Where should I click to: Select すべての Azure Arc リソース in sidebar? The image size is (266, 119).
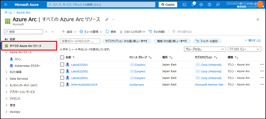tap(29, 46)
